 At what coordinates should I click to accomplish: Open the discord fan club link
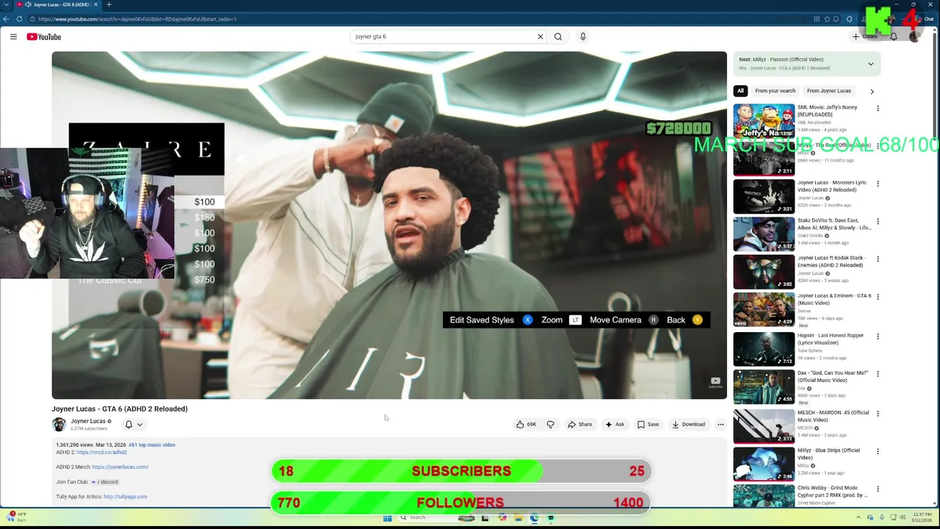pos(104,482)
